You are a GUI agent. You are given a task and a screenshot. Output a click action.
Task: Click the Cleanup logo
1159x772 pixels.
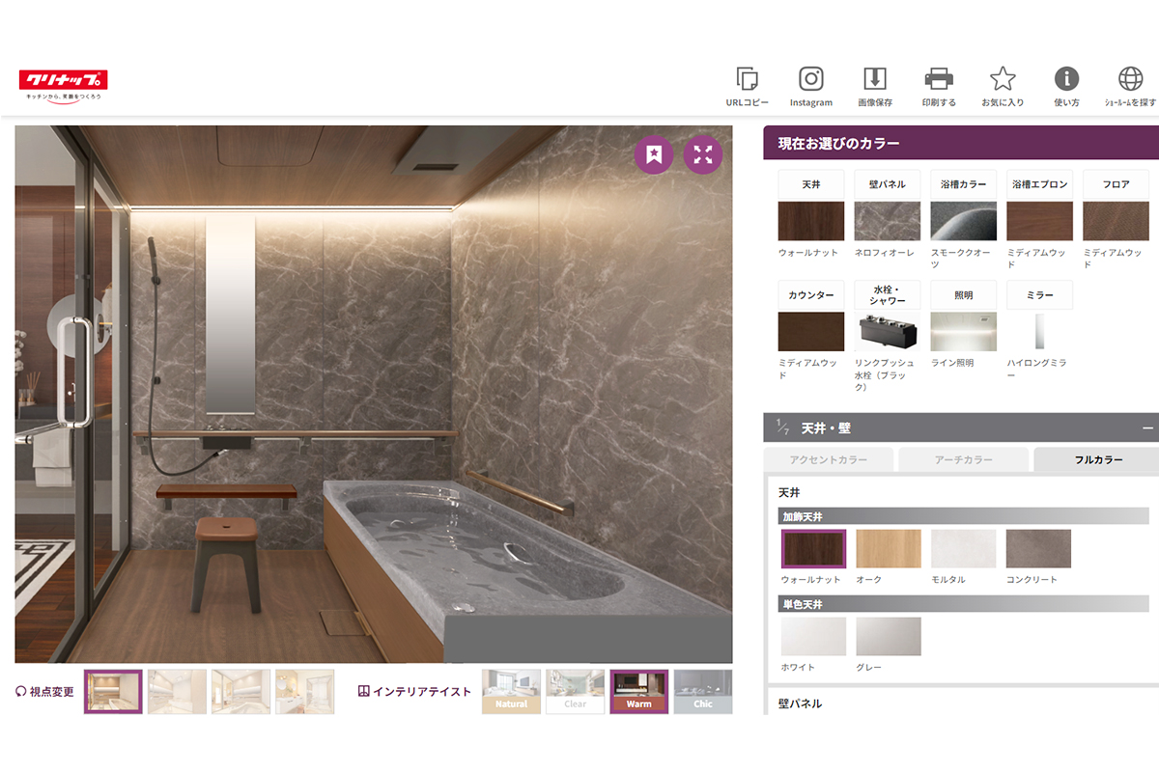[63, 83]
